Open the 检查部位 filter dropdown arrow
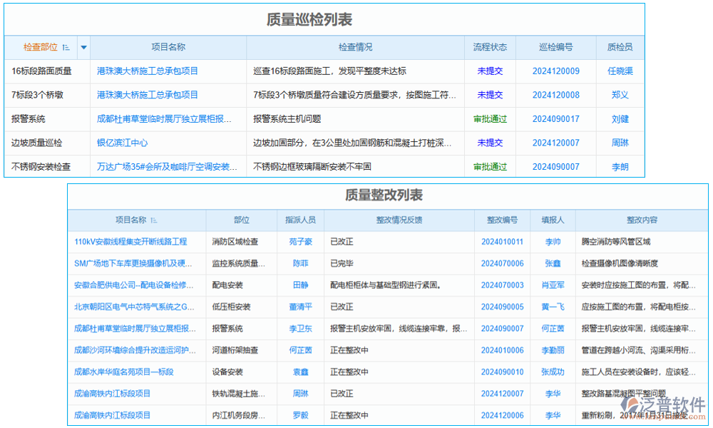This screenshot has height=428, width=713. click(x=83, y=47)
